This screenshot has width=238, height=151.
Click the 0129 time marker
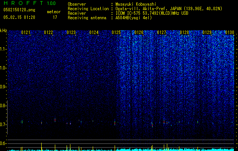coord(207,32)
